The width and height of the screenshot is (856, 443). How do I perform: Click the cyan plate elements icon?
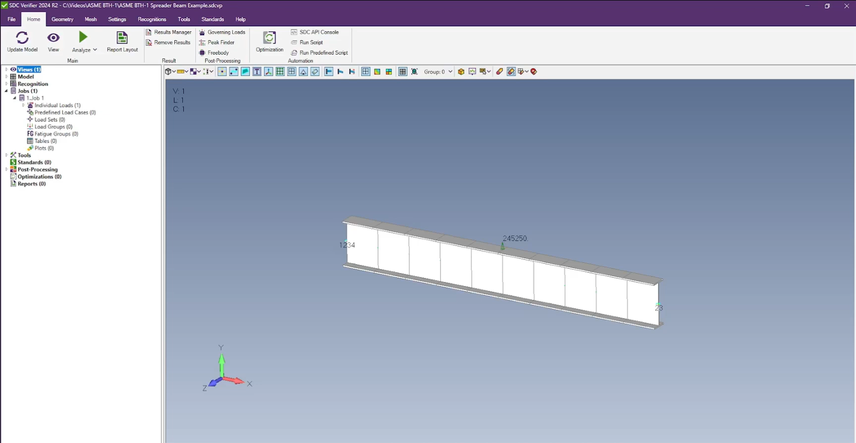click(245, 72)
